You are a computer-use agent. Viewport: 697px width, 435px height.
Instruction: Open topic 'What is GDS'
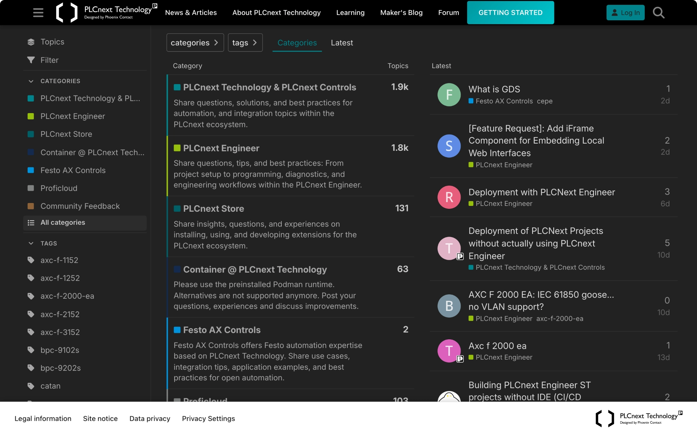click(x=494, y=89)
